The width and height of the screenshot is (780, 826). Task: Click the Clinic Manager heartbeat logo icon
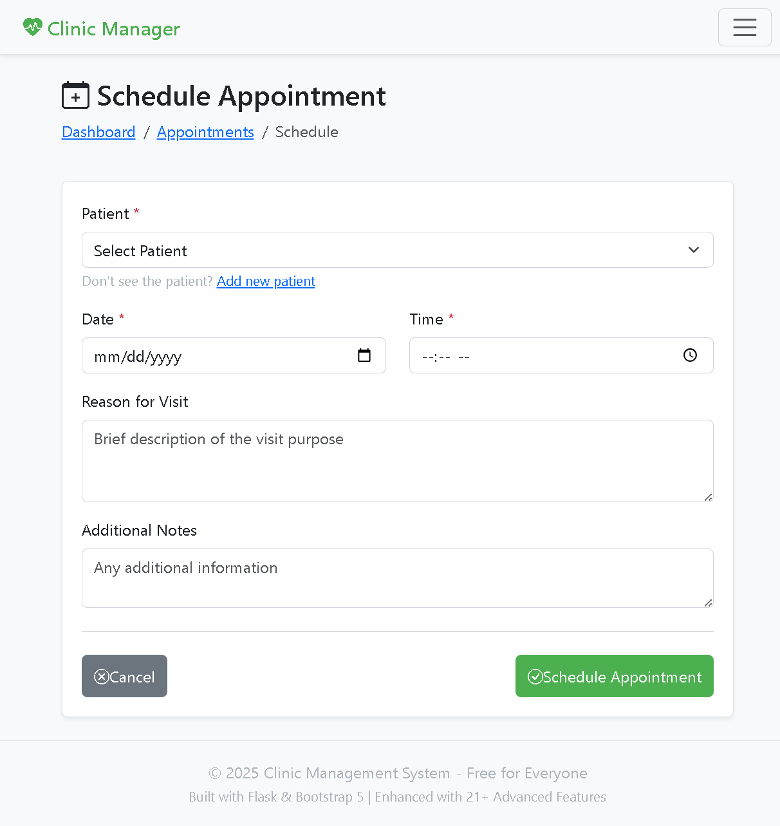click(x=32, y=27)
